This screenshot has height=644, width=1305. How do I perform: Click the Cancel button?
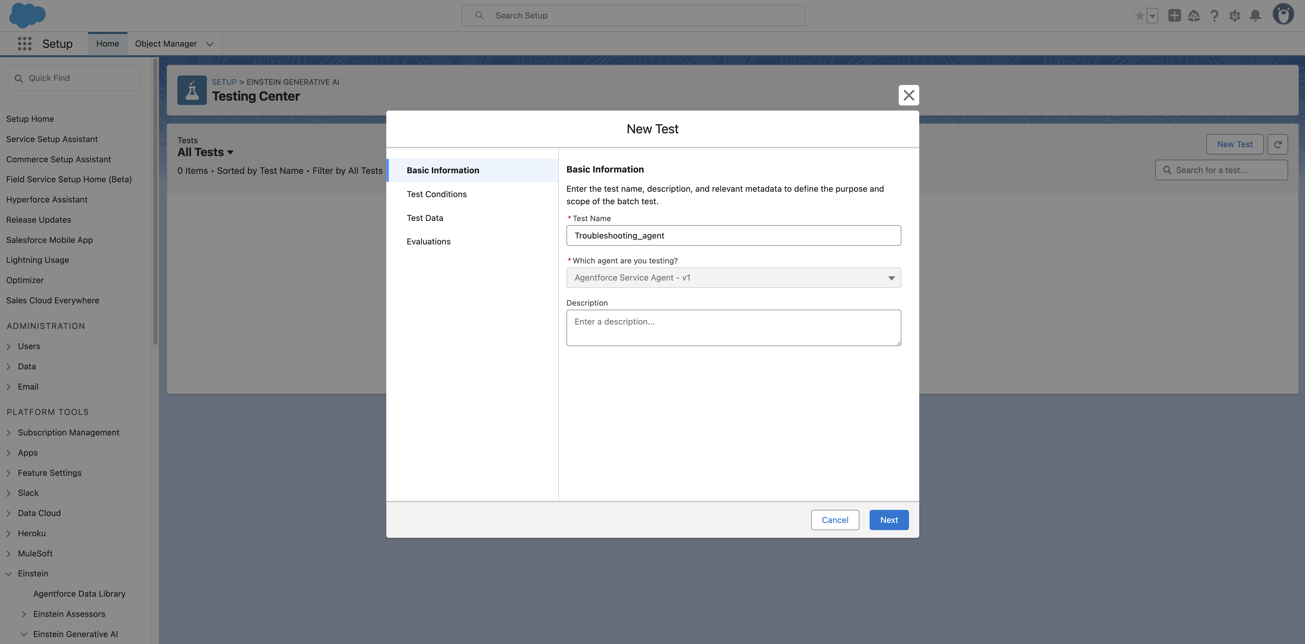(x=834, y=520)
